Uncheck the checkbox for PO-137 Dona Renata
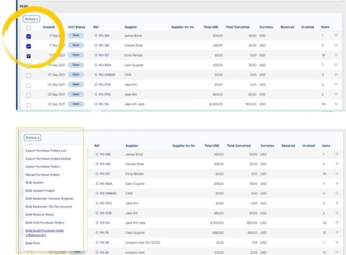Screen dimensions: 346x255 [x=29, y=56]
